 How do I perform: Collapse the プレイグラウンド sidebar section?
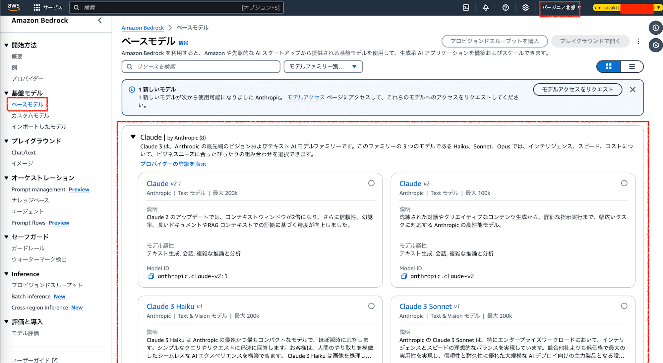point(6,141)
